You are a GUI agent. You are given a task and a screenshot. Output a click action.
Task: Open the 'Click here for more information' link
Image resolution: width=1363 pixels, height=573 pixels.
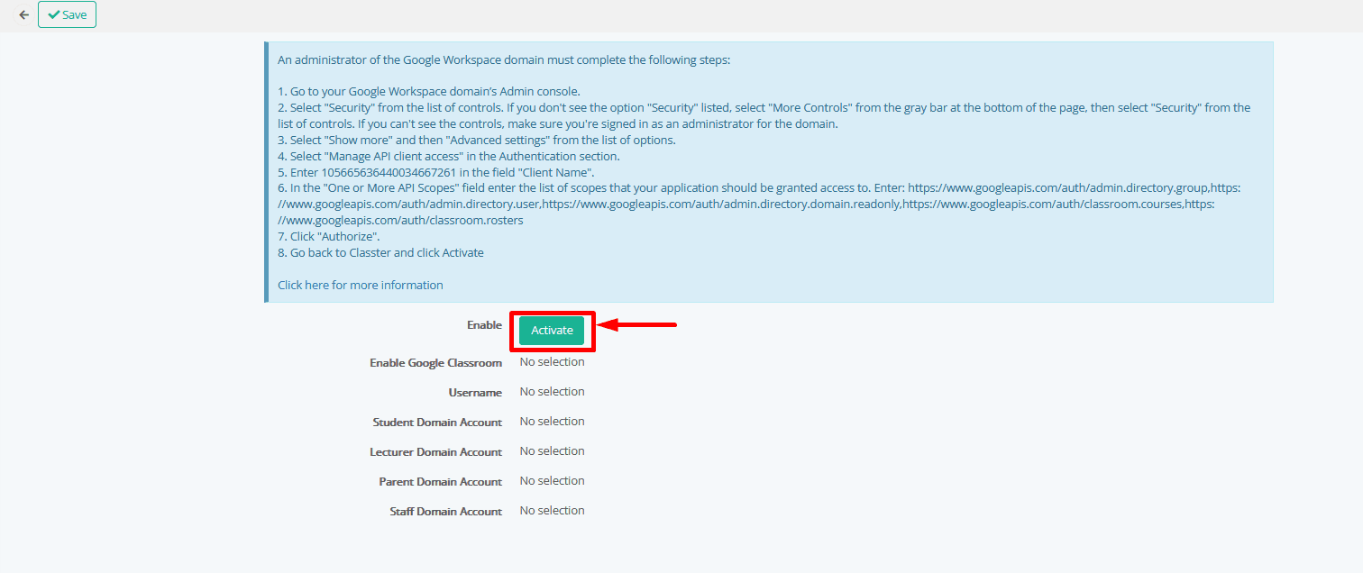[x=361, y=285]
